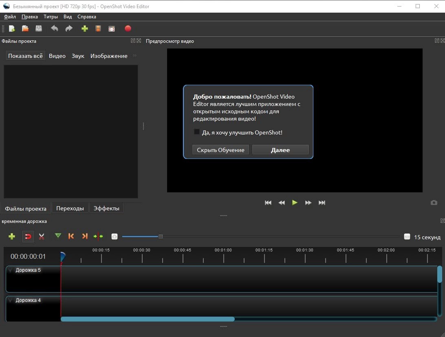
Task: Open the profile chooser film-strip icon
Action: [98, 29]
